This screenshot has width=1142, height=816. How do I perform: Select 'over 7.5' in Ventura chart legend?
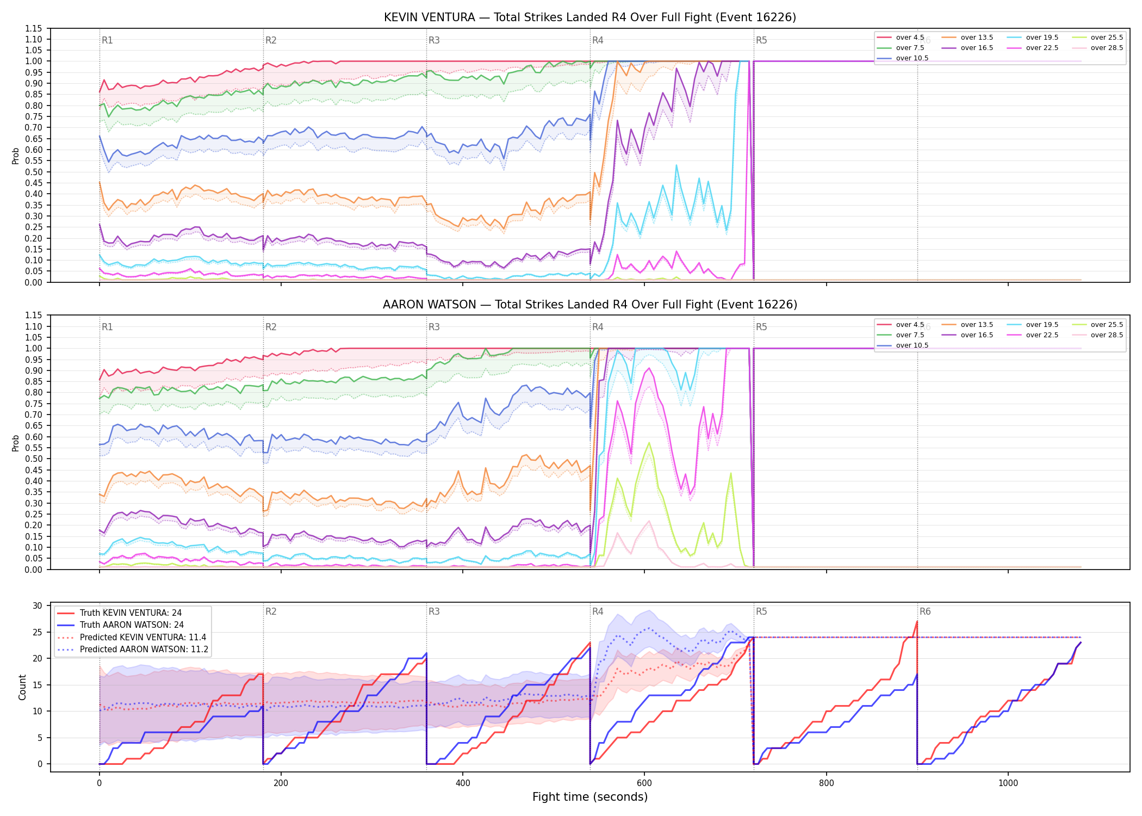910,48
